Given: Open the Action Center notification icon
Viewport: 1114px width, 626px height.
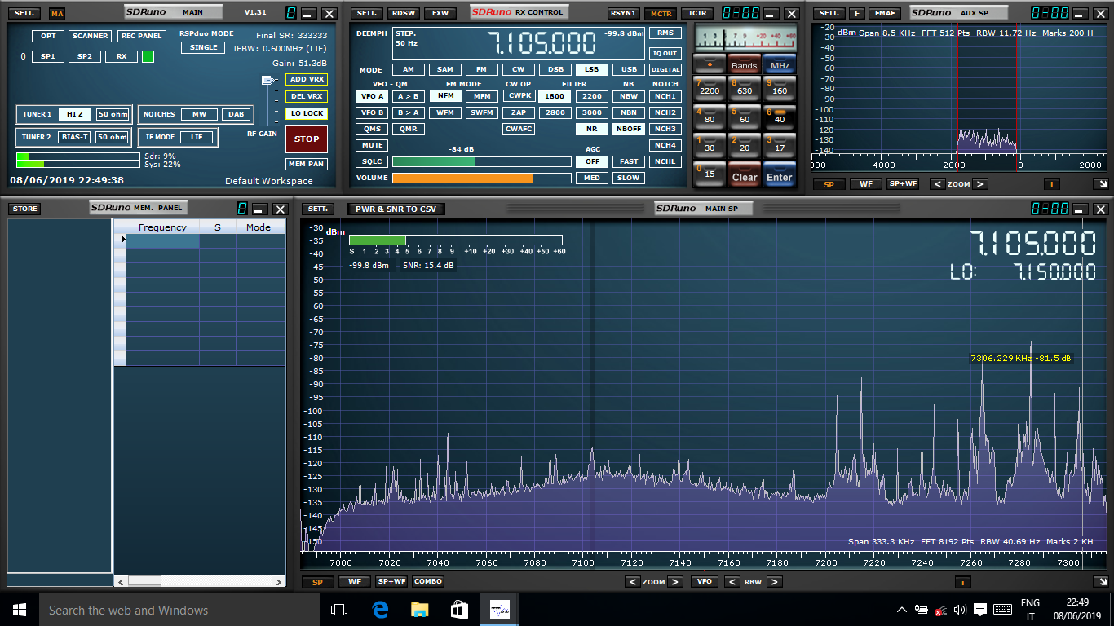Looking at the screenshot, I should tap(980, 610).
